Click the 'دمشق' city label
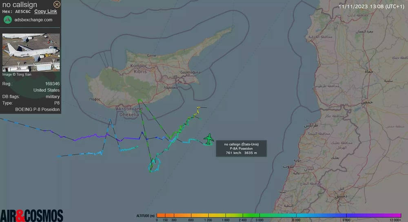This screenshot has width=408, height=222. tap(340, 196)
